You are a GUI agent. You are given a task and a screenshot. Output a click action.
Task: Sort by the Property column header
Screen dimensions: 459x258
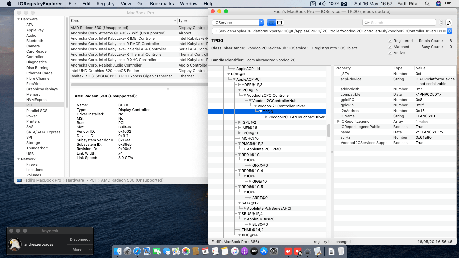(363, 68)
